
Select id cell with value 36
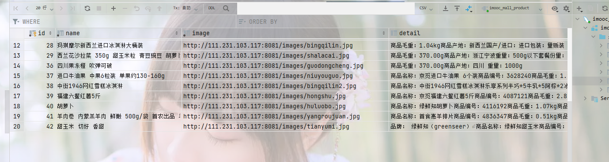click(40, 66)
